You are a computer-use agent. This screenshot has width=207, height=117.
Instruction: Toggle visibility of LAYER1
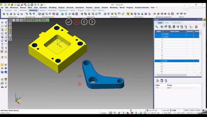pyautogui.click(x=195, y=37)
